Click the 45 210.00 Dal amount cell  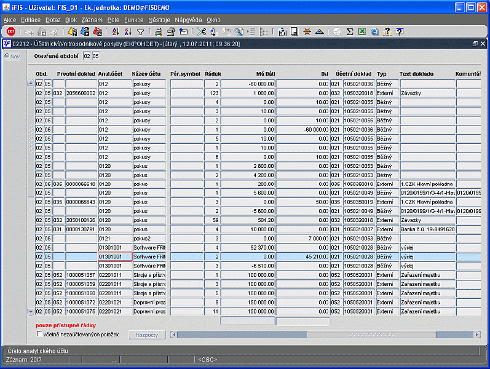coord(302,256)
